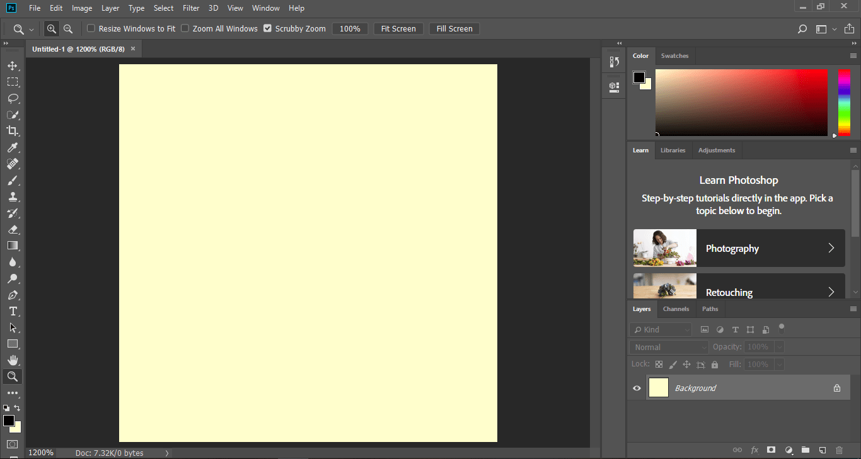
Task: Select the Lasso tool
Action: (x=12, y=98)
